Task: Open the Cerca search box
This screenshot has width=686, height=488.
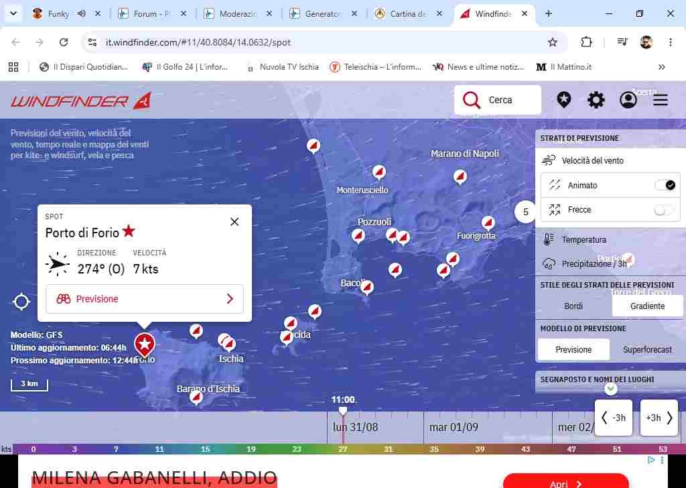Action: 498,100
